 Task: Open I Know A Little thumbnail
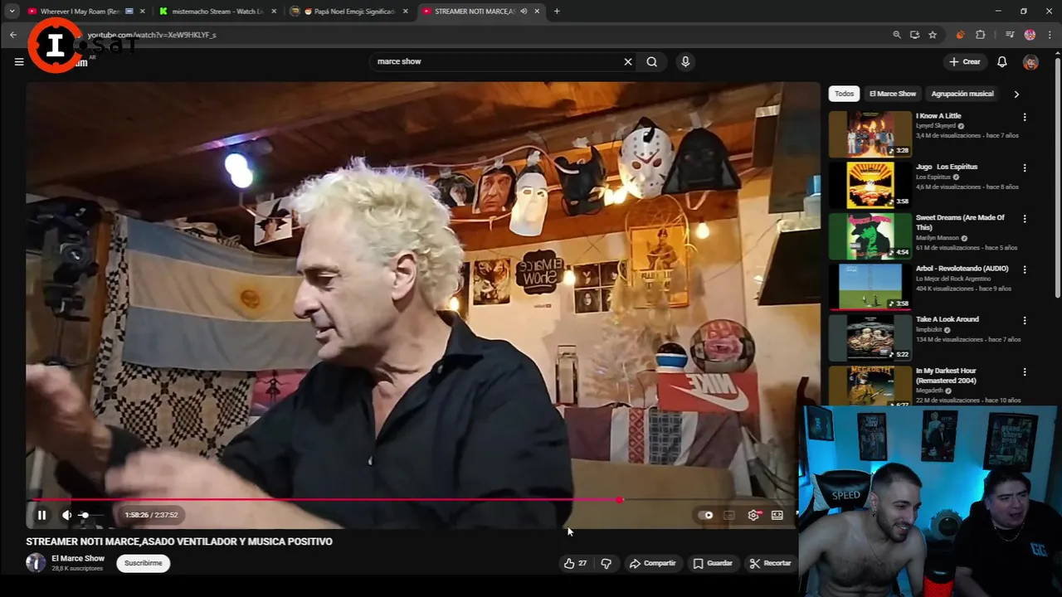click(870, 133)
